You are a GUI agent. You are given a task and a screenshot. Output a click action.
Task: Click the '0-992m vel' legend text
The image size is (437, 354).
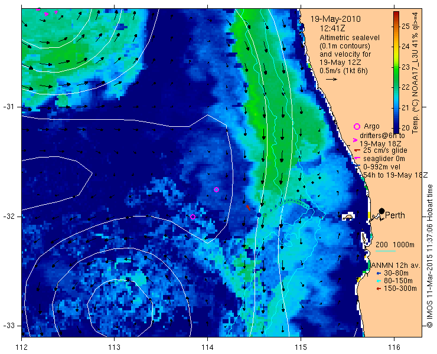(382, 166)
